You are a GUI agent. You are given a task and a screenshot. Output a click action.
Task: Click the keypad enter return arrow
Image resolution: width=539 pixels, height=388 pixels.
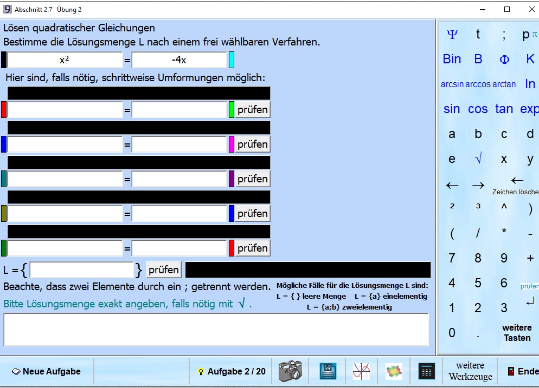coord(530,301)
